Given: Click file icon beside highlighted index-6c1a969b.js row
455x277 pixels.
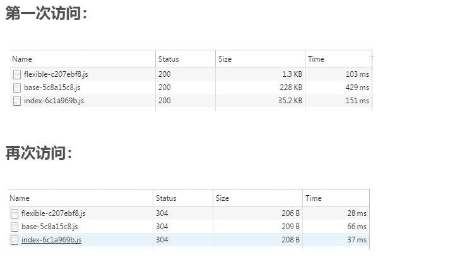Looking at the screenshot, I should click(x=15, y=240).
